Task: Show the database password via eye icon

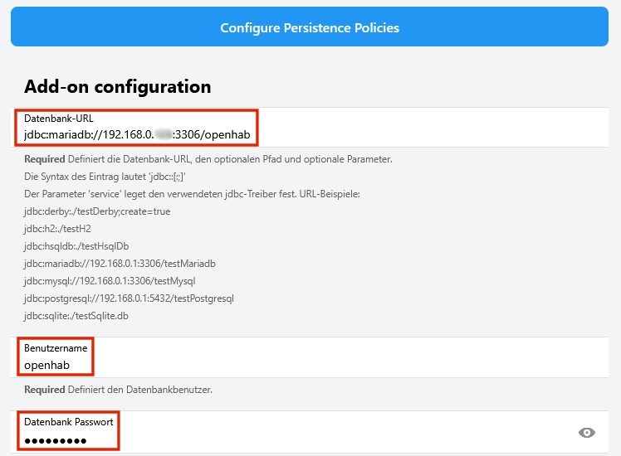Action: tap(586, 433)
